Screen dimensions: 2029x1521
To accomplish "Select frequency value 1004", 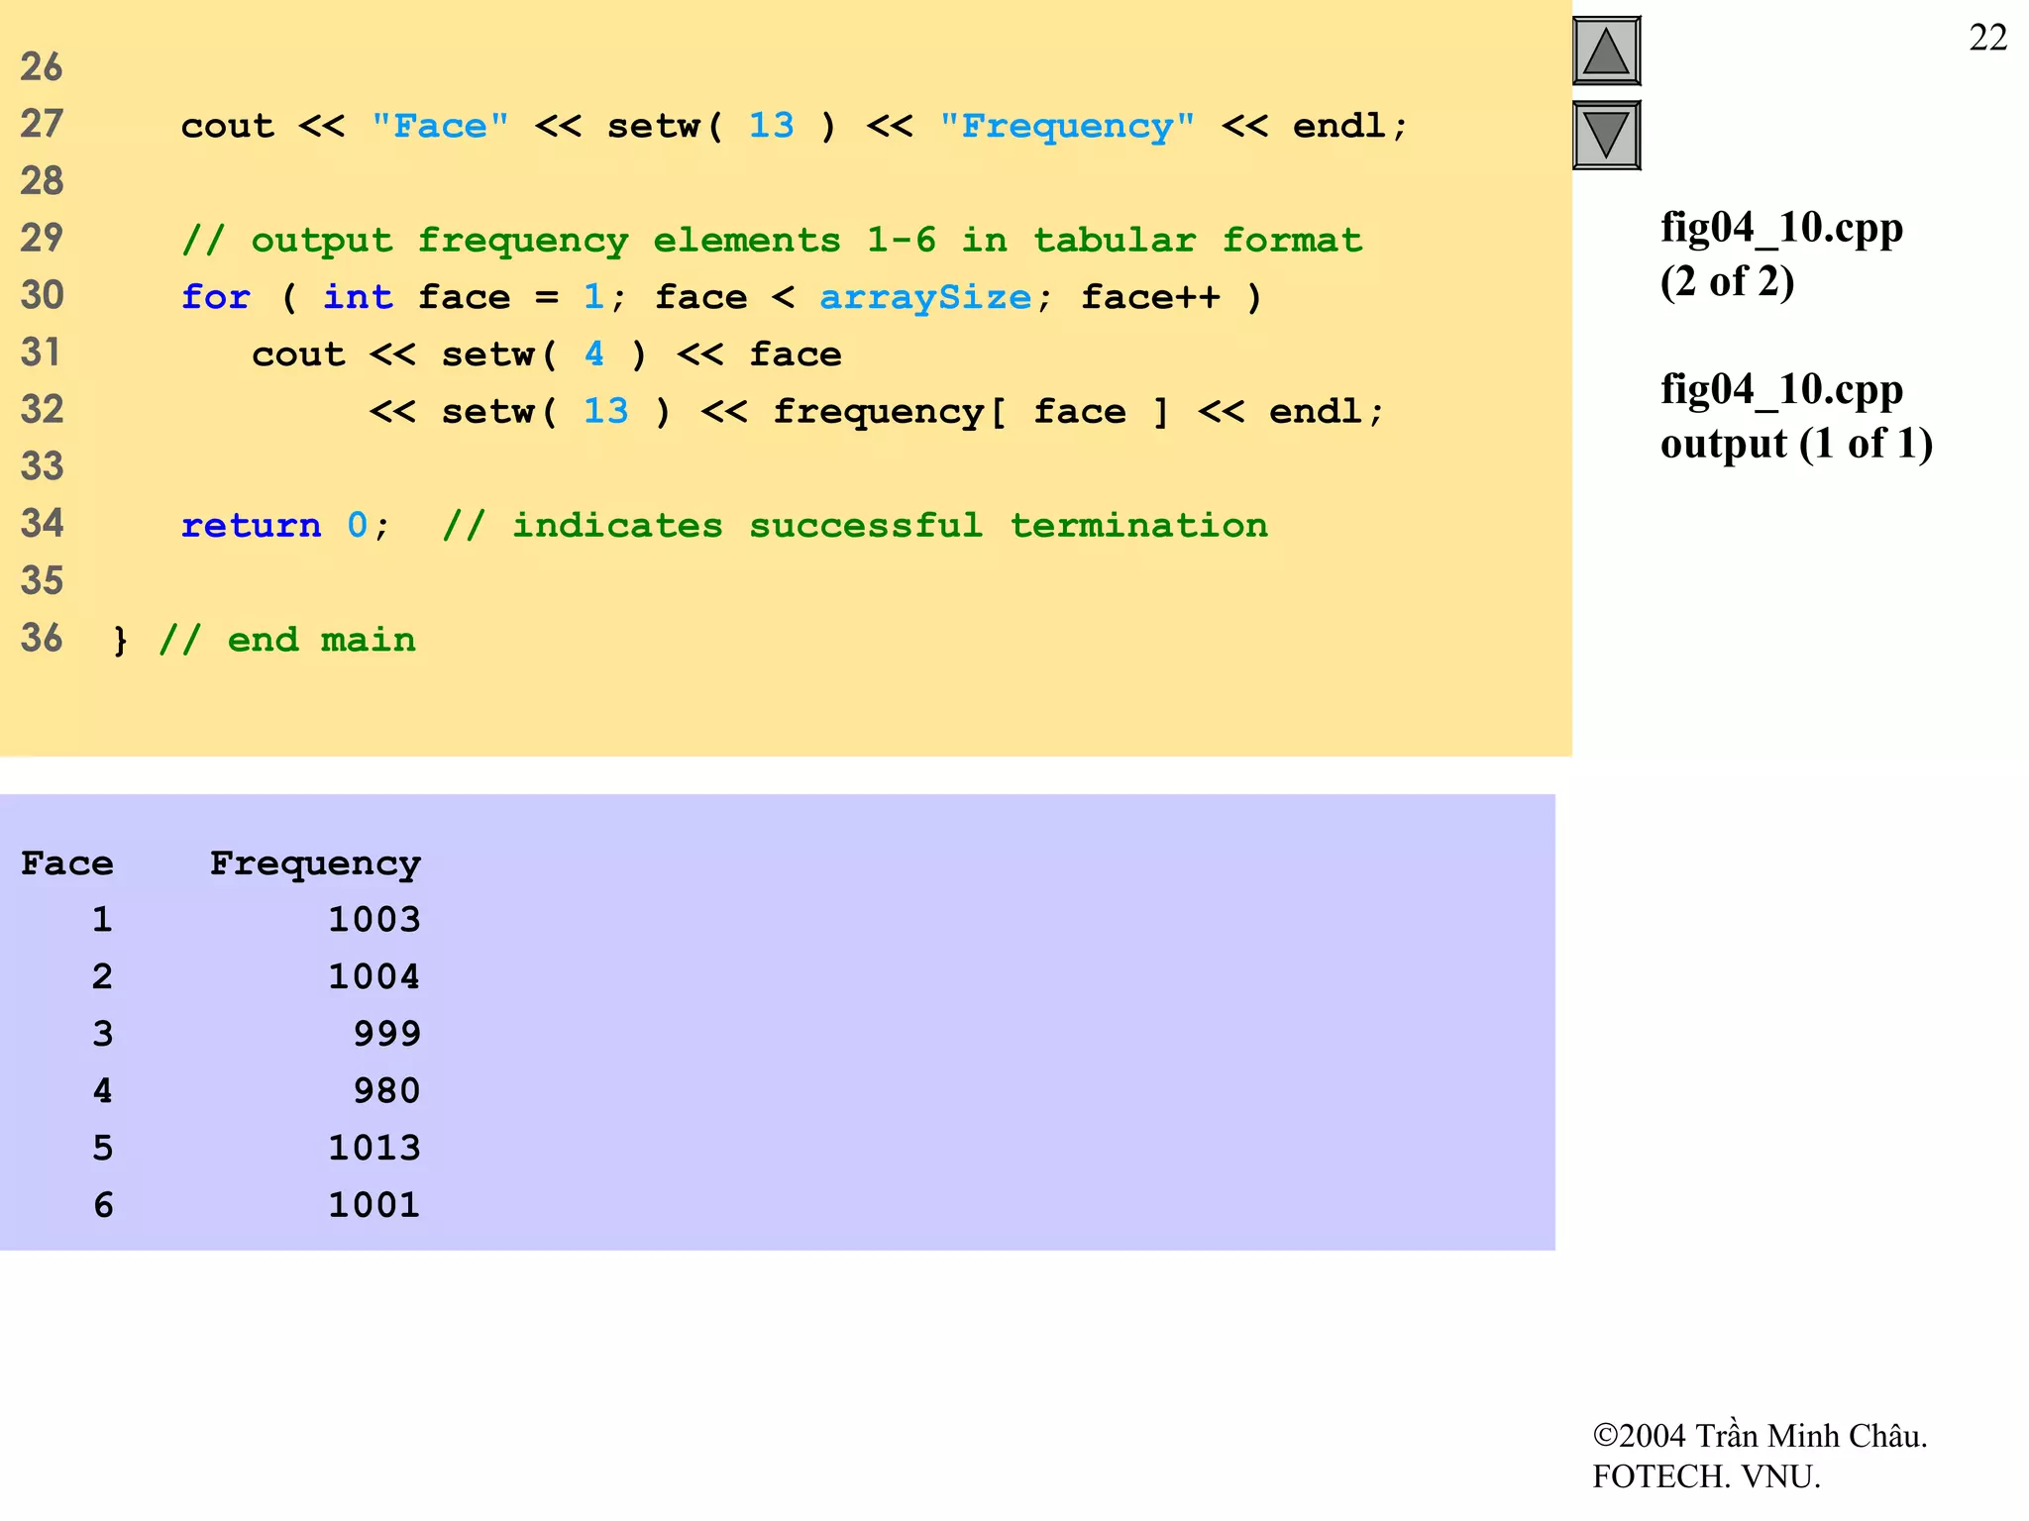I will [x=374, y=977].
